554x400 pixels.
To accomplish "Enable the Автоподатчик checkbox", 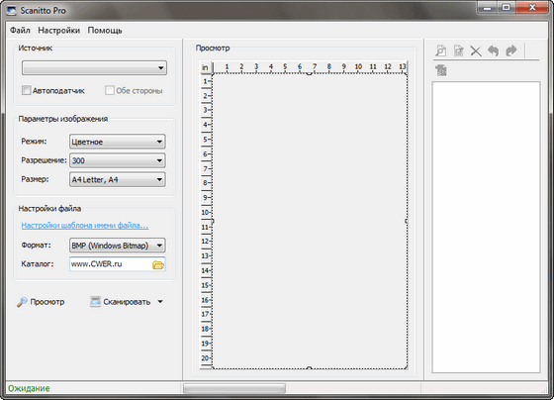I will pyautogui.click(x=26, y=90).
